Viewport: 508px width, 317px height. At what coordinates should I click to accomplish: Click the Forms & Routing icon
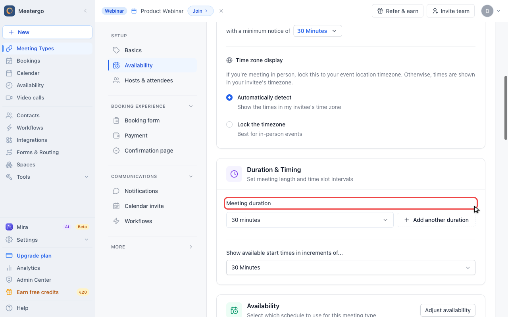(x=9, y=152)
